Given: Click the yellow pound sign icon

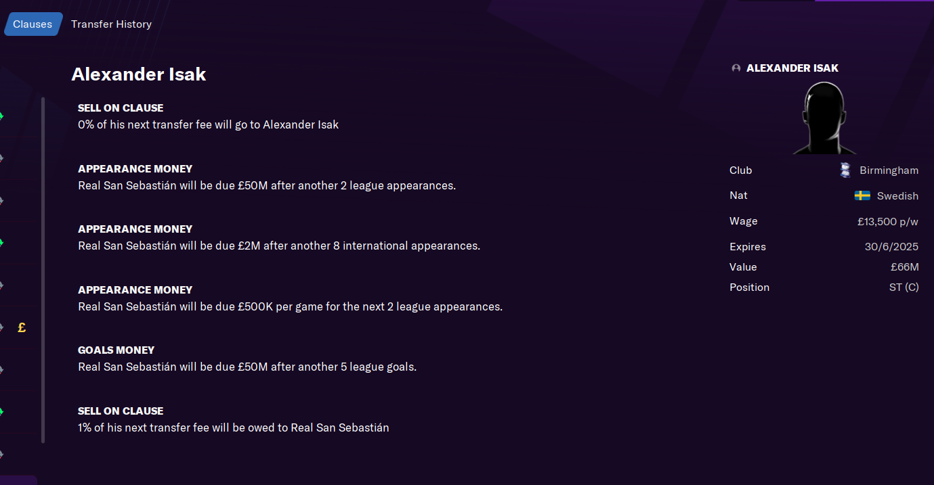Looking at the screenshot, I should pyautogui.click(x=22, y=327).
